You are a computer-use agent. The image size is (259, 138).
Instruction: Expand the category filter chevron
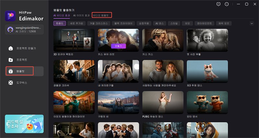point(252,23)
